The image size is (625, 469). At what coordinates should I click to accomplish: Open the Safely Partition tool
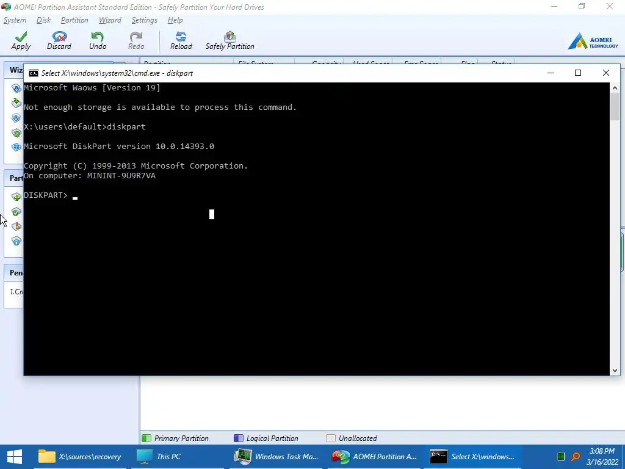click(x=229, y=41)
